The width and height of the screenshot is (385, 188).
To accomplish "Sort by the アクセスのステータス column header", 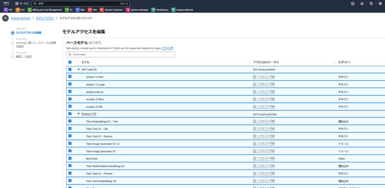I will [266, 62].
